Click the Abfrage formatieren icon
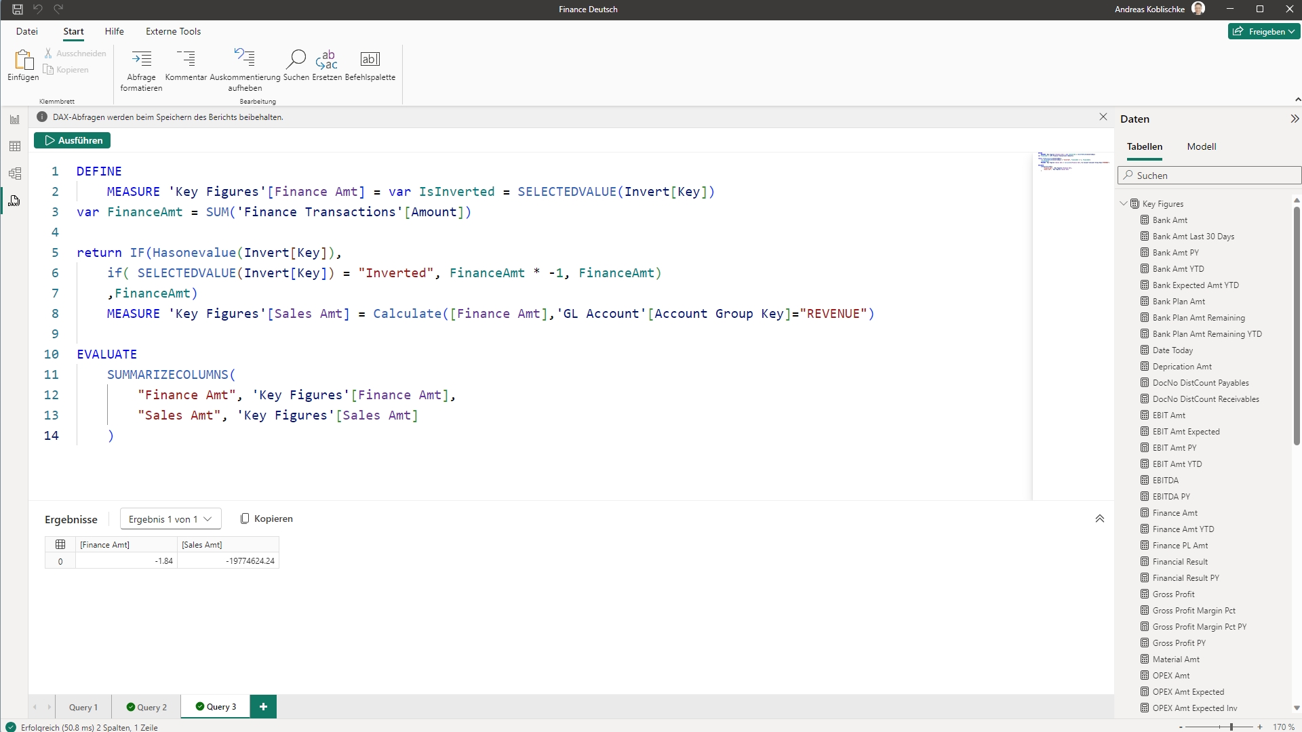The image size is (1302, 732). coord(141,60)
